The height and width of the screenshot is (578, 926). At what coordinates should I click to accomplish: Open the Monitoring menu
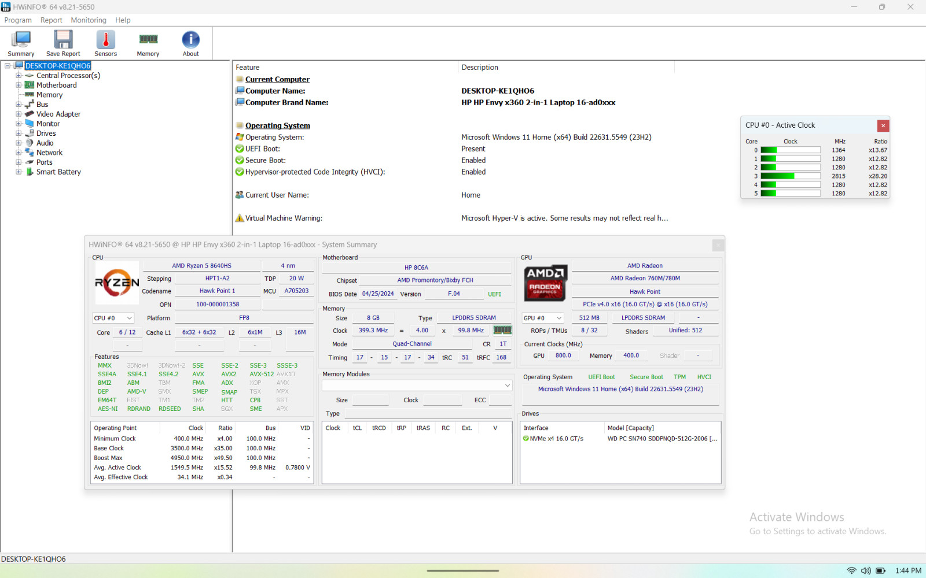(89, 20)
